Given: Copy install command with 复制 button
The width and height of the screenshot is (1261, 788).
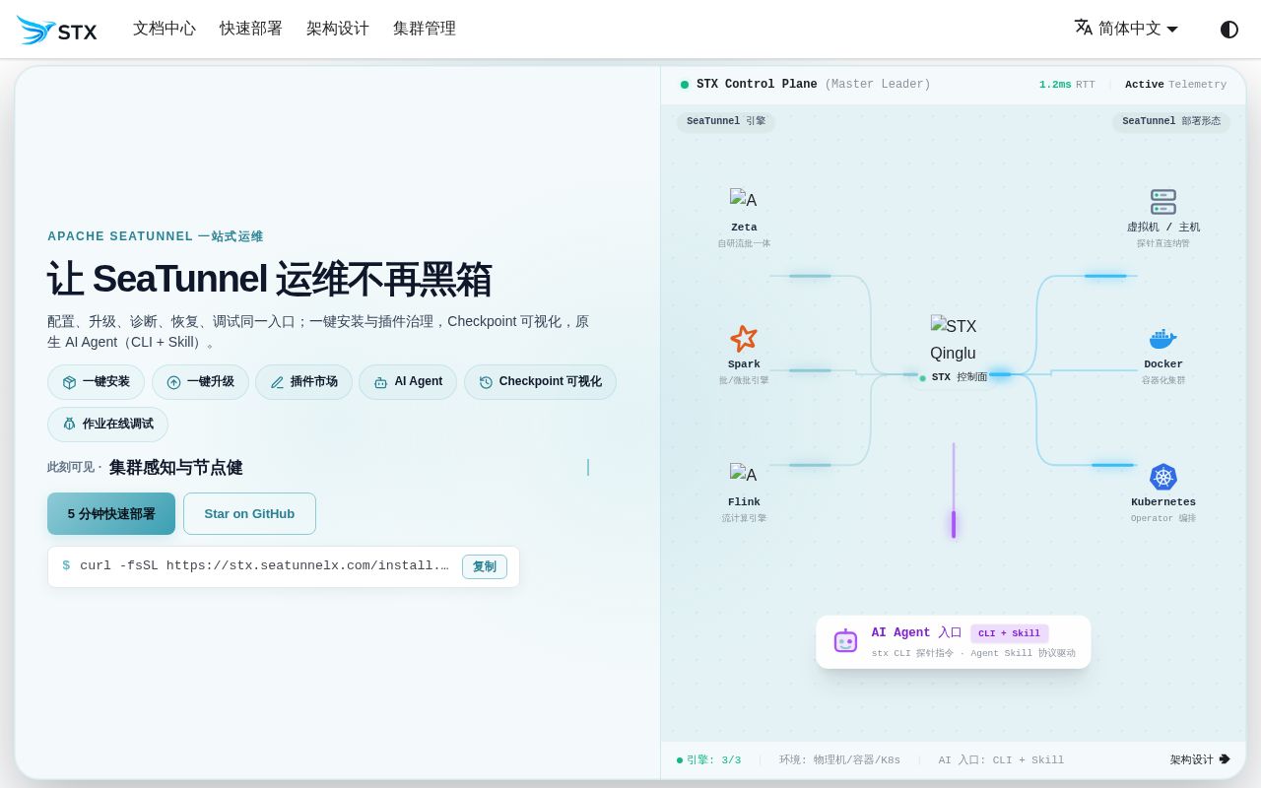Looking at the screenshot, I should pos(484,566).
